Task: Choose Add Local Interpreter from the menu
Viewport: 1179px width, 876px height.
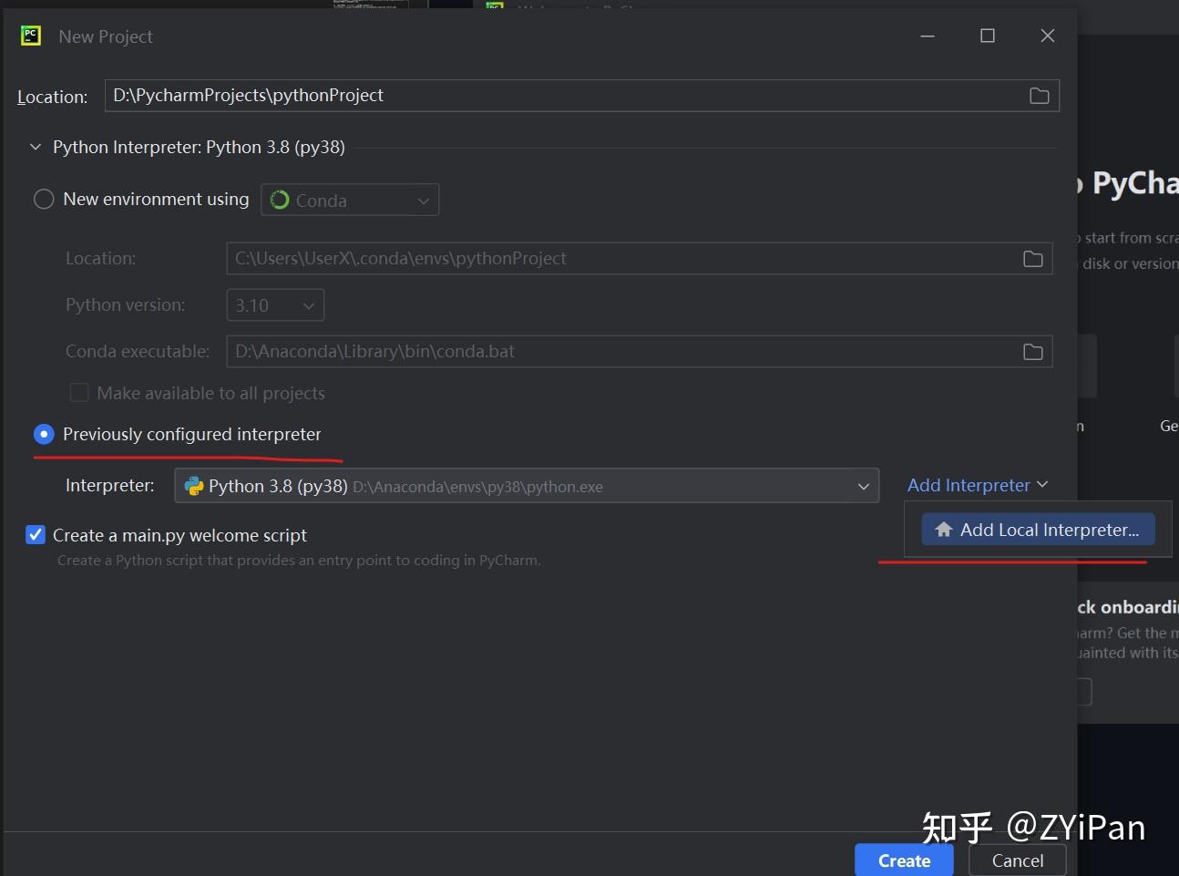Action: [x=1038, y=529]
